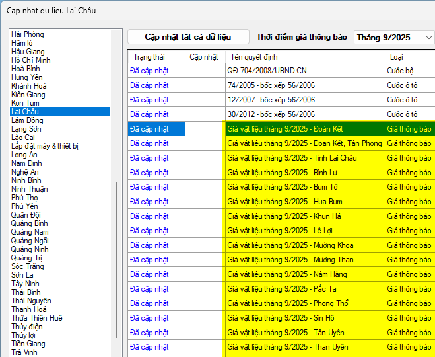Select 'Lào Cai' from the province list
The image size is (435, 357).
point(22,138)
